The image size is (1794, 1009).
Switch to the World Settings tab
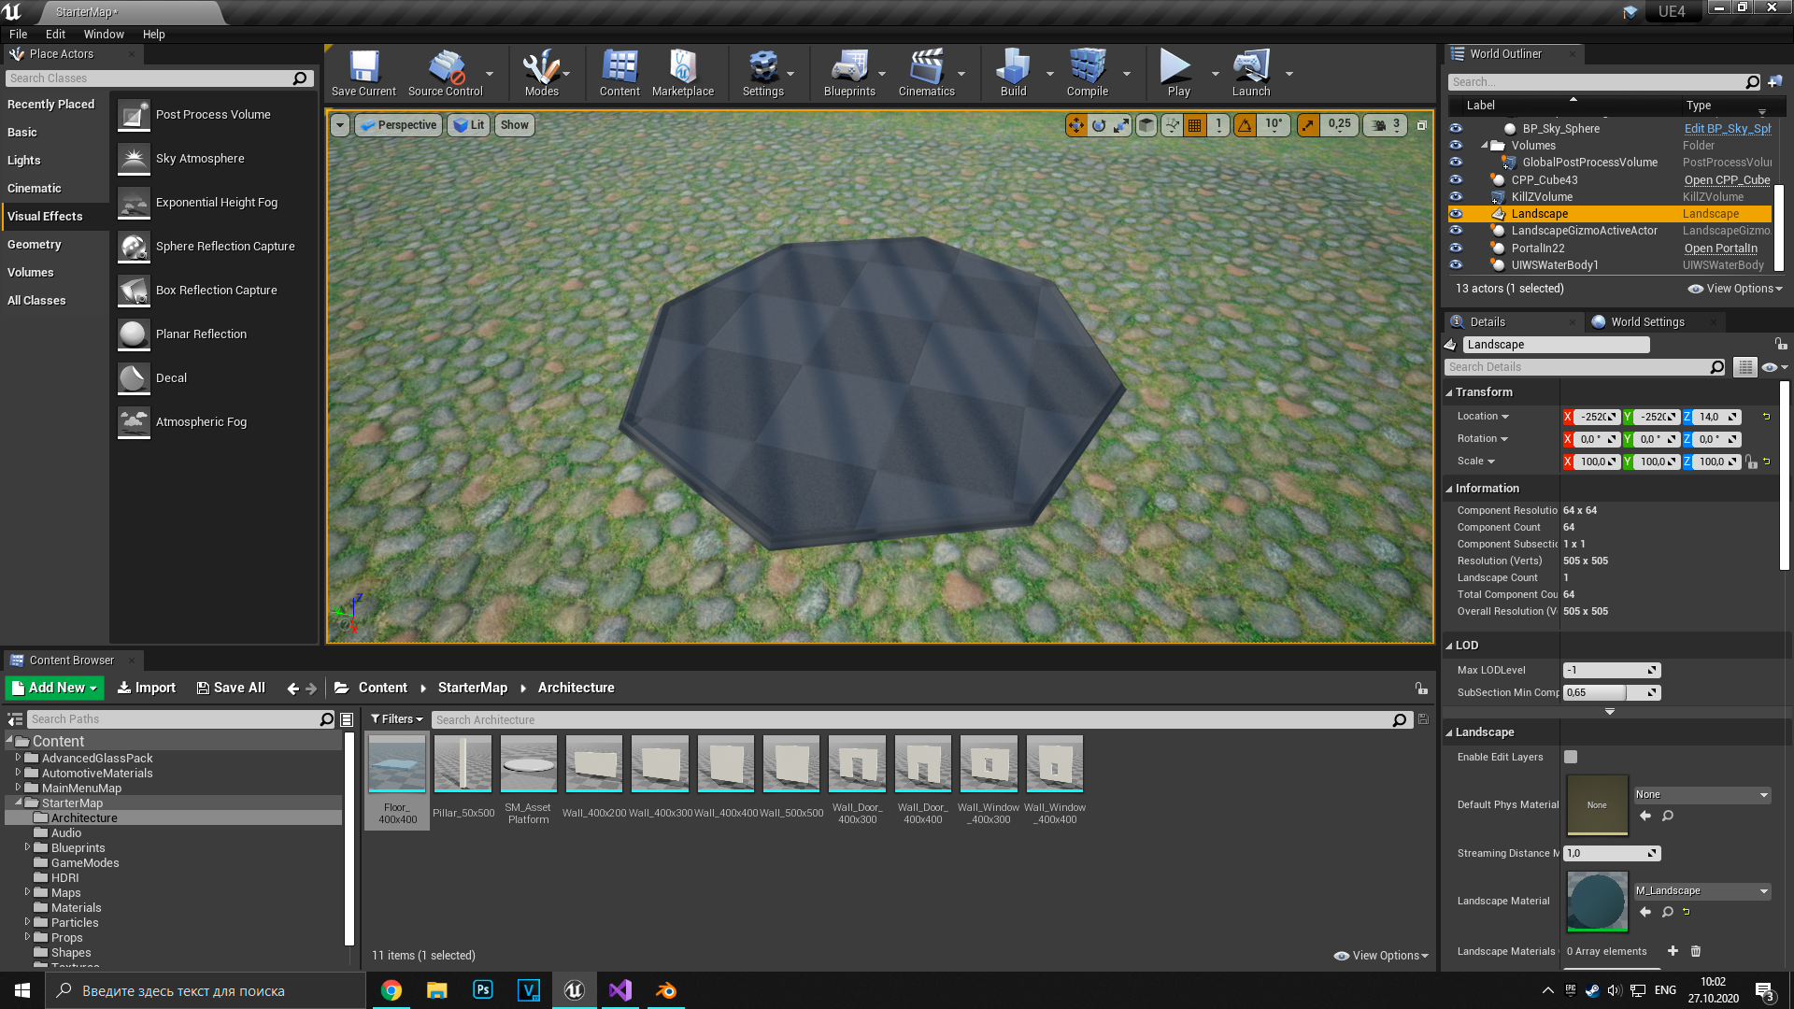1650,321
